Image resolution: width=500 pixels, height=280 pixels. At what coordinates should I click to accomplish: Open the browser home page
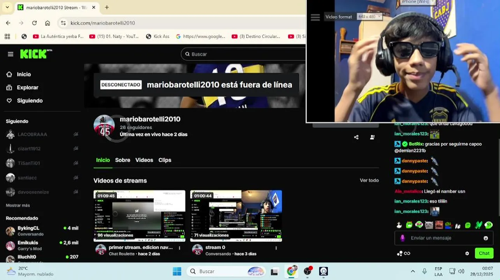[x=48, y=23]
